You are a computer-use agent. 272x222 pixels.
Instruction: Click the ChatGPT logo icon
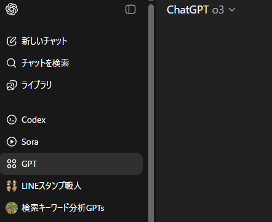click(x=12, y=9)
